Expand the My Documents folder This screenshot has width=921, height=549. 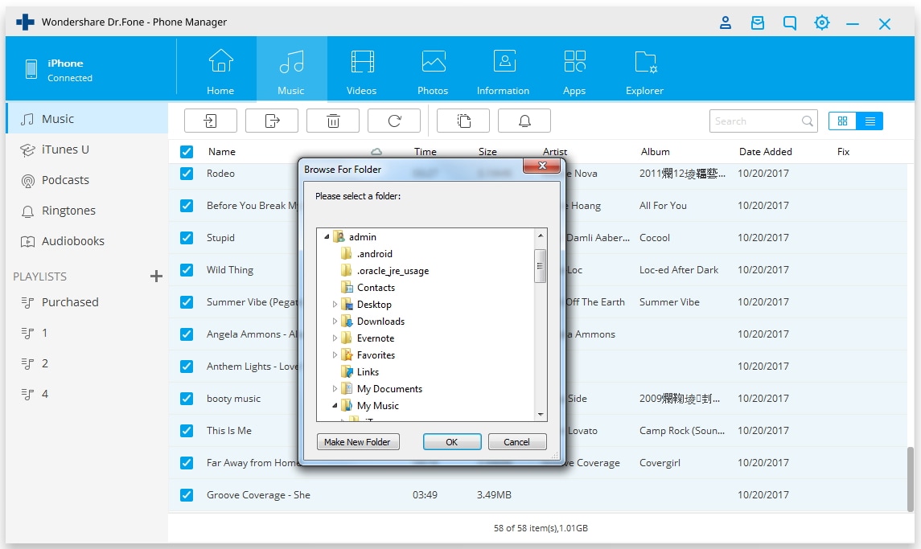click(x=335, y=389)
